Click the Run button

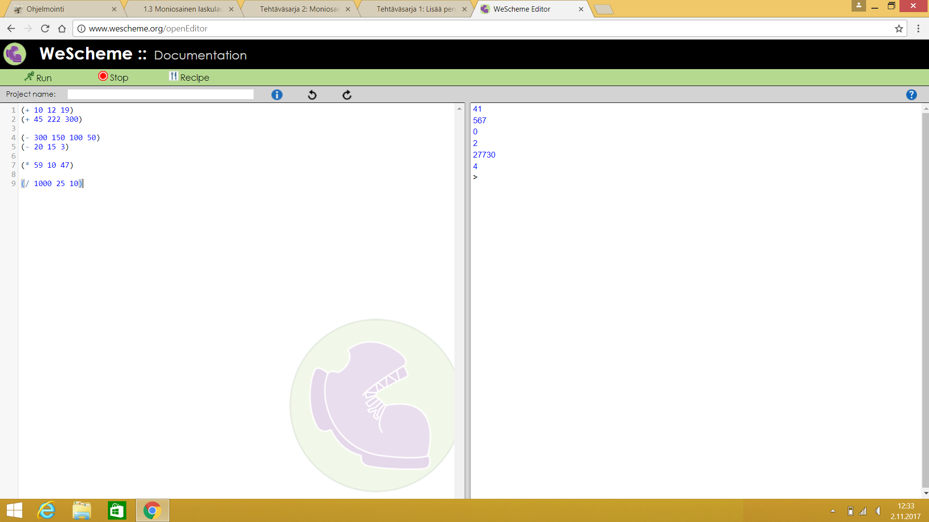coord(38,77)
